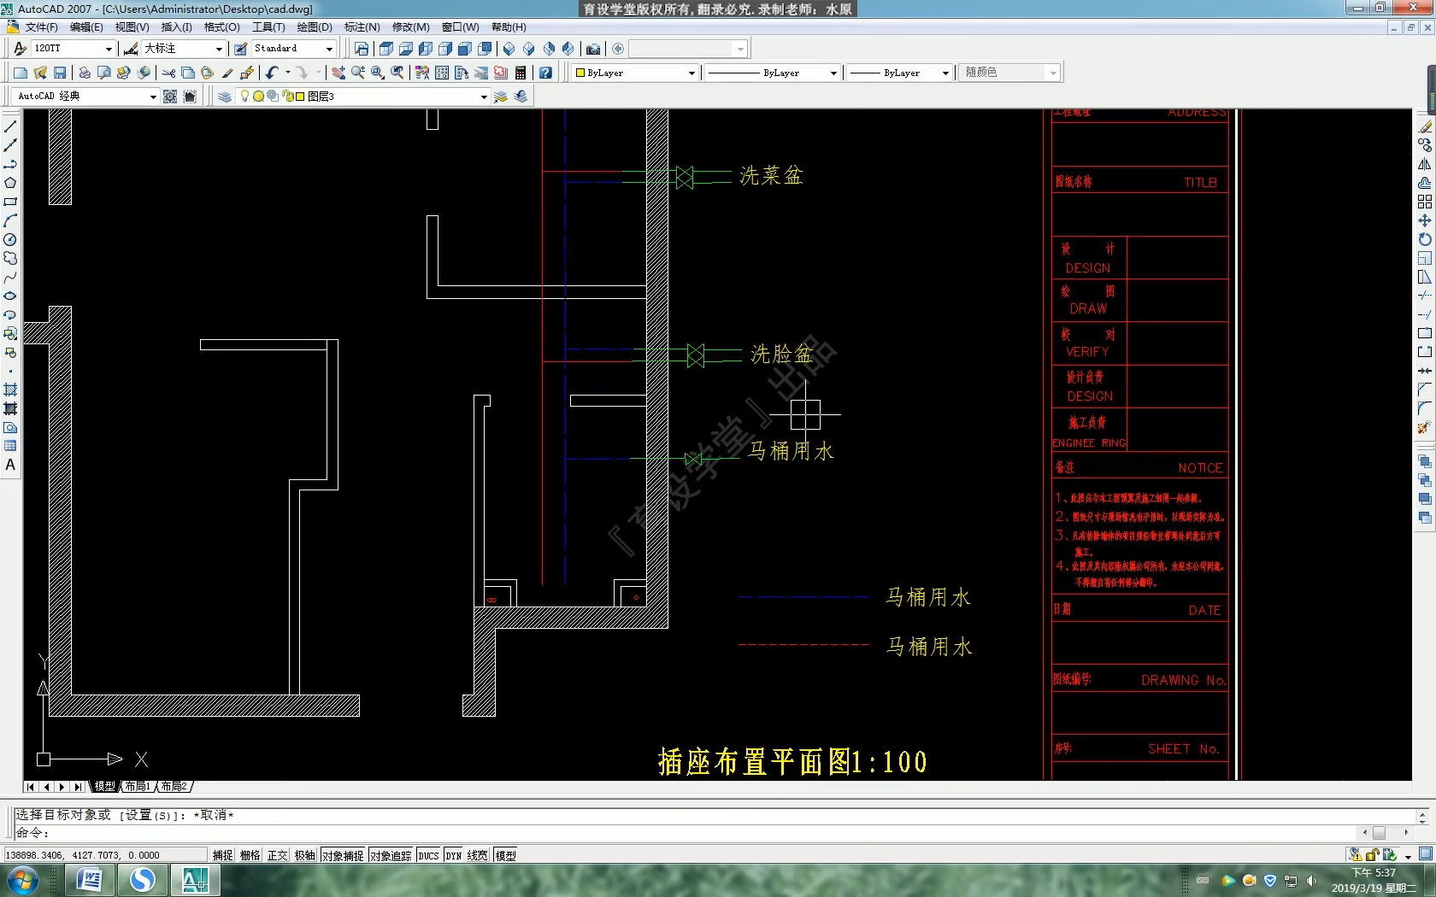Select the Line draw tool
The width and height of the screenshot is (1436, 897).
(10, 126)
